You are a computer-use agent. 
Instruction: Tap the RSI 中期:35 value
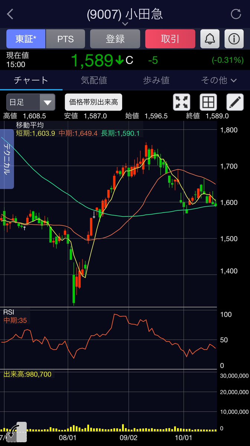pyautogui.click(x=15, y=320)
